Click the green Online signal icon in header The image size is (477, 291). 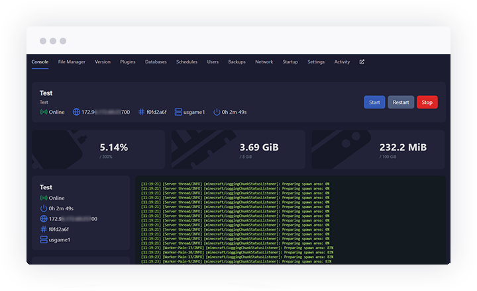tap(44, 112)
